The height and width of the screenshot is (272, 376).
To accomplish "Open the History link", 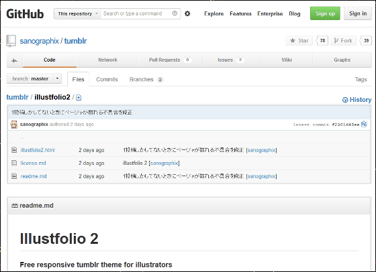I will coord(360,100).
